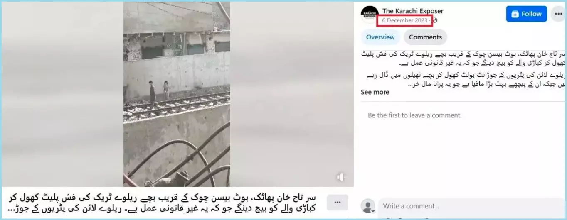This screenshot has width=567, height=220.
Task: Click The Karachi Exposer profile picture
Action: (370, 15)
